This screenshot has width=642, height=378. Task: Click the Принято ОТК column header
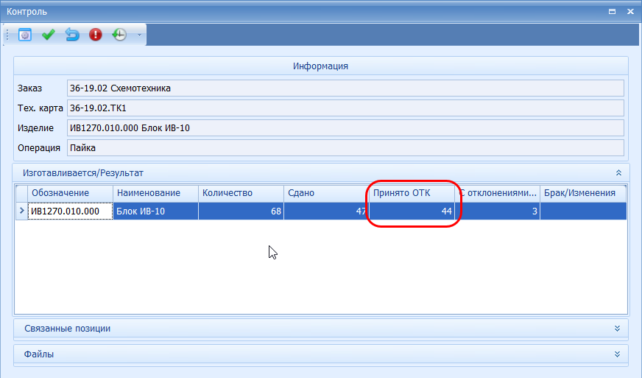[411, 193]
